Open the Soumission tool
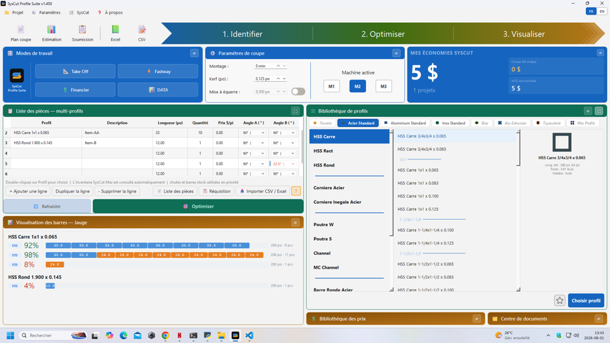The width and height of the screenshot is (610, 343). pyautogui.click(x=83, y=34)
